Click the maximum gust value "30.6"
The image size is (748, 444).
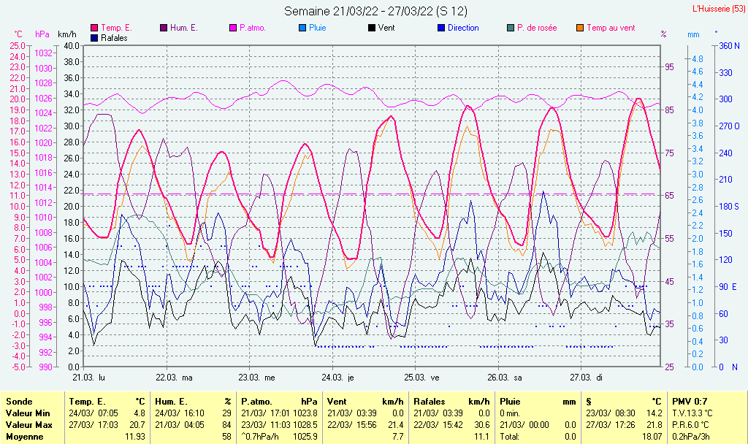[482, 425]
